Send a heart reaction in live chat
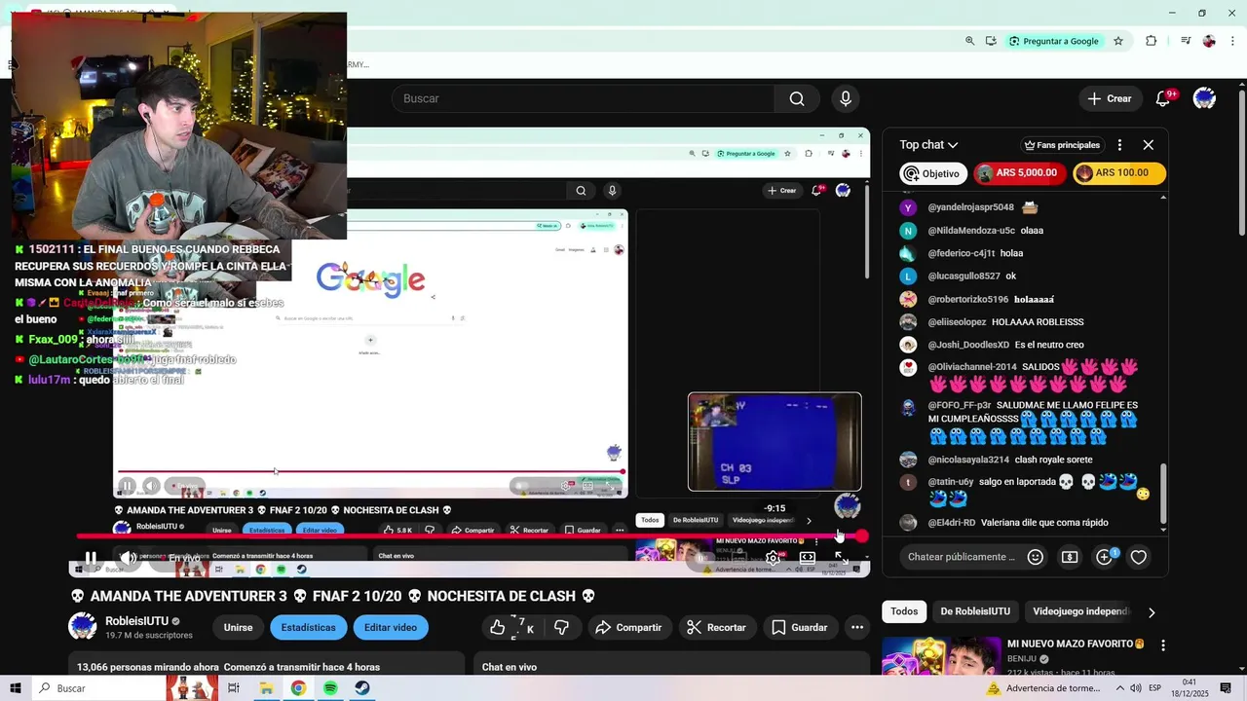This screenshot has width=1247, height=701. (1138, 557)
